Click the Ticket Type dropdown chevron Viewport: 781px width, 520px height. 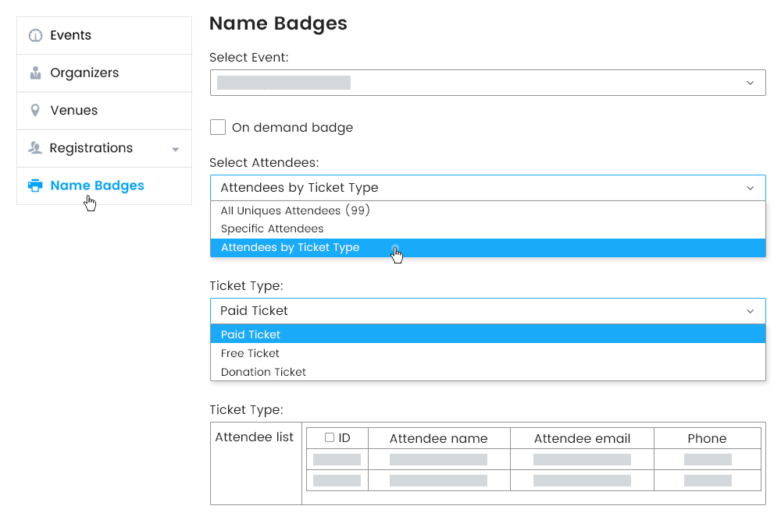pyautogui.click(x=749, y=310)
